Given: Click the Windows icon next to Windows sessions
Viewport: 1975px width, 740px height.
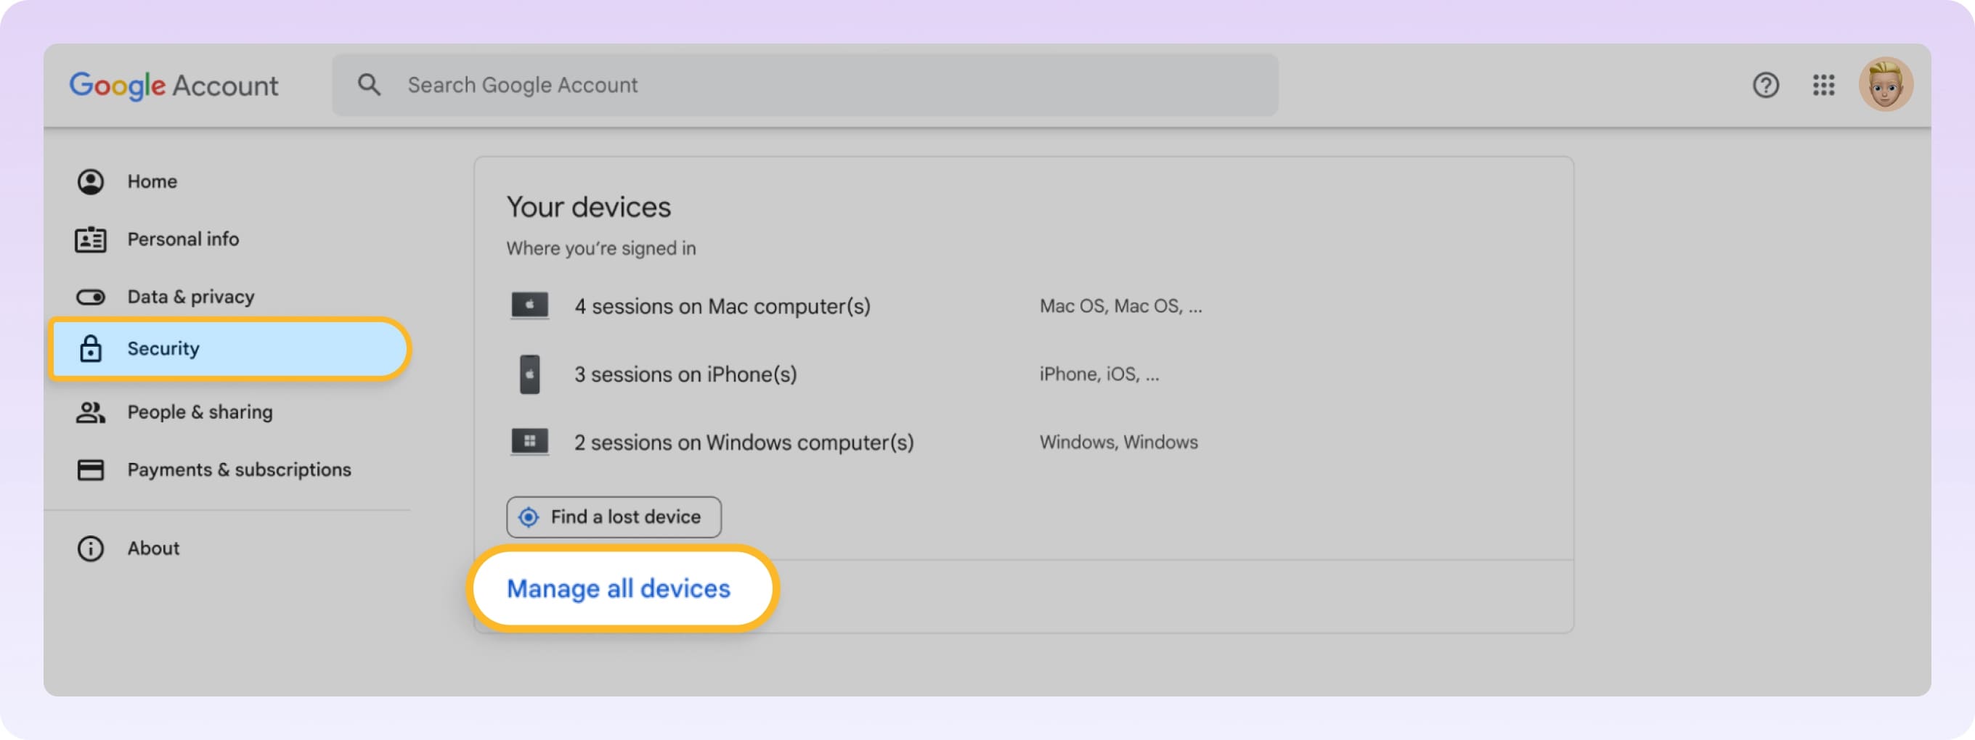Looking at the screenshot, I should click(x=530, y=441).
